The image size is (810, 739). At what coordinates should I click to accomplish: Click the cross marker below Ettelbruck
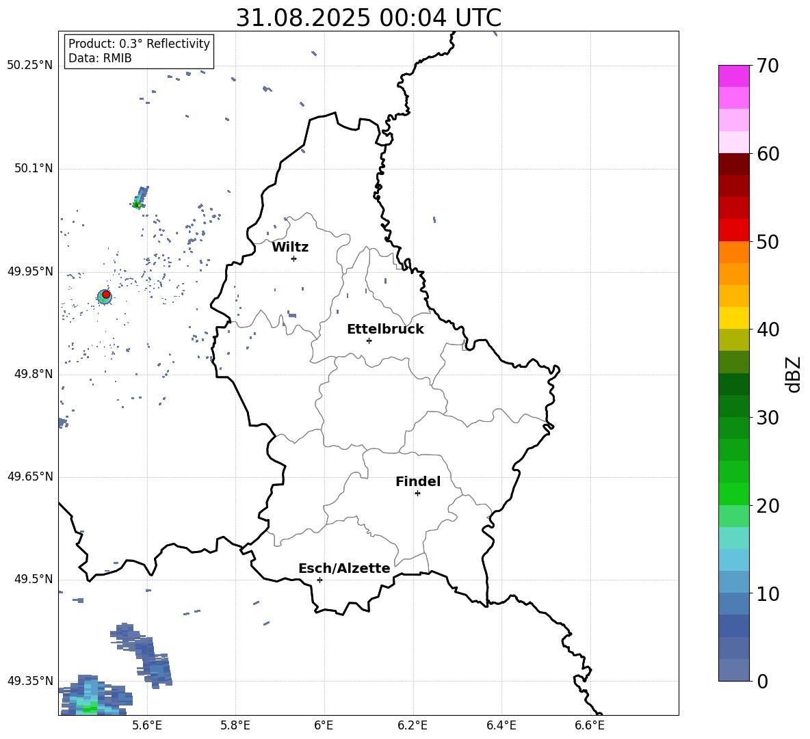[x=369, y=341]
